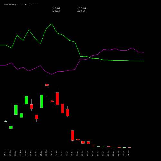Click the 19 Mar date axis label
Viewport: 161px width, 161px height.
tap(15, 153)
